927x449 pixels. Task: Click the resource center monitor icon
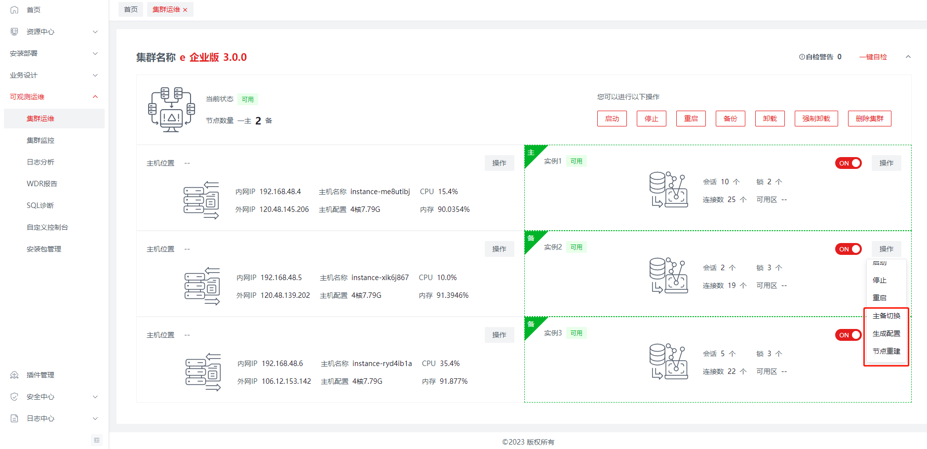14,32
